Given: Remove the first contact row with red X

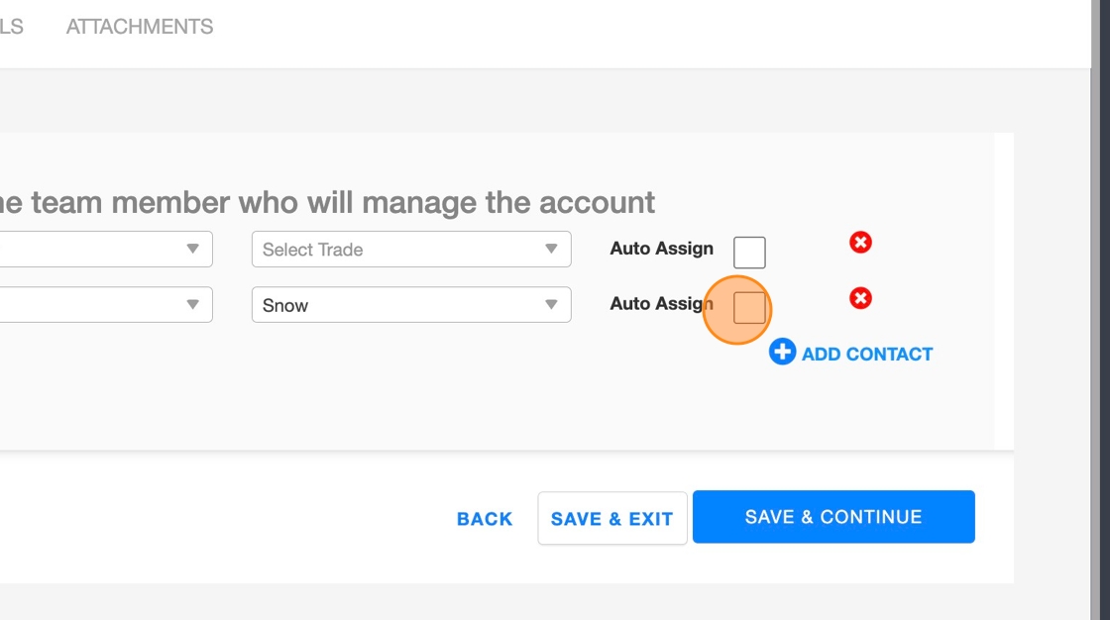Looking at the screenshot, I should click(x=860, y=242).
